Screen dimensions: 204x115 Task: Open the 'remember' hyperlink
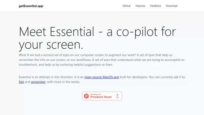coord(38,82)
